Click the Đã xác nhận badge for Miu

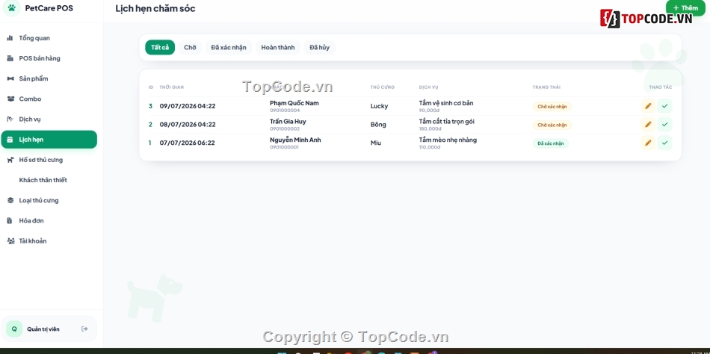tap(551, 143)
